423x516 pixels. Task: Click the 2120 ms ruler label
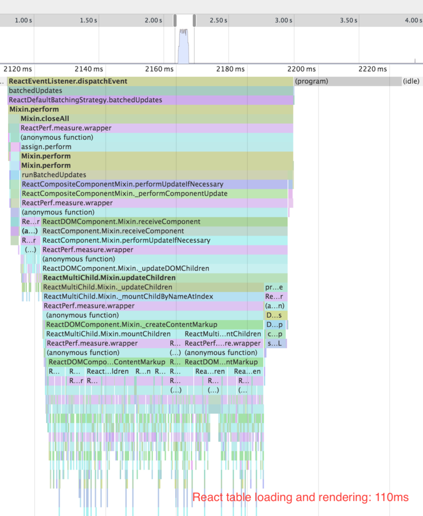(18, 69)
